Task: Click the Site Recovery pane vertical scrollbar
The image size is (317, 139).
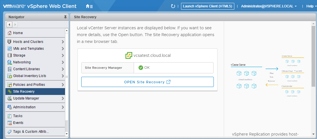Action: pyautogui.click(x=313, y=56)
